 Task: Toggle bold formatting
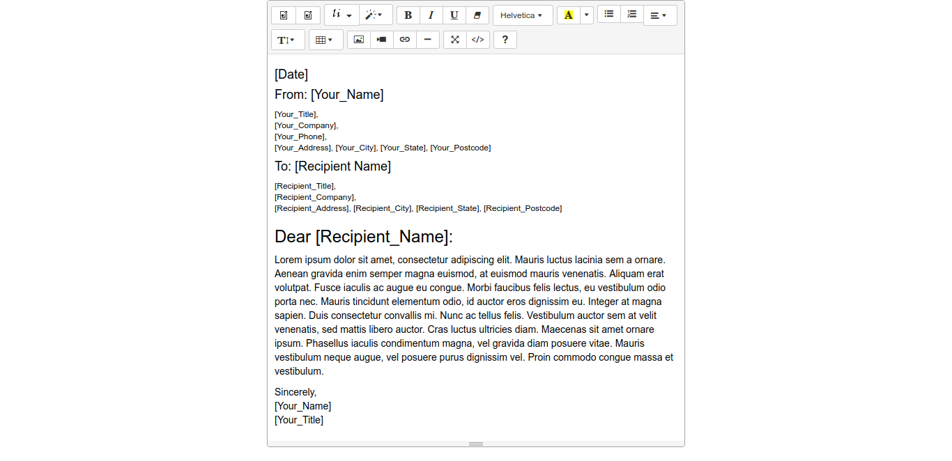pyautogui.click(x=408, y=15)
